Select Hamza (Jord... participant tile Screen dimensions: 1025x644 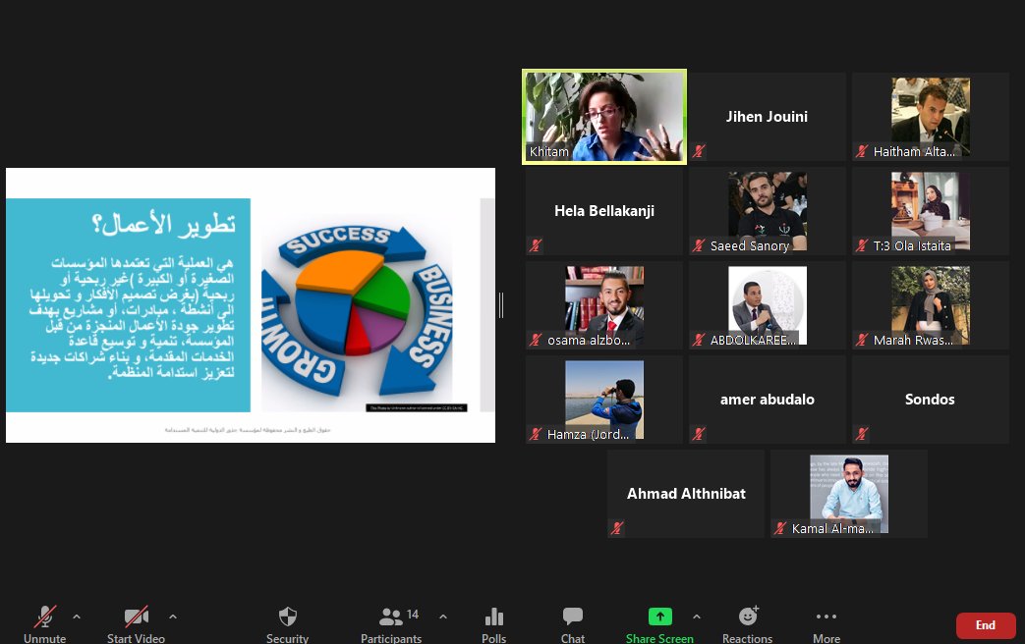click(x=604, y=400)
